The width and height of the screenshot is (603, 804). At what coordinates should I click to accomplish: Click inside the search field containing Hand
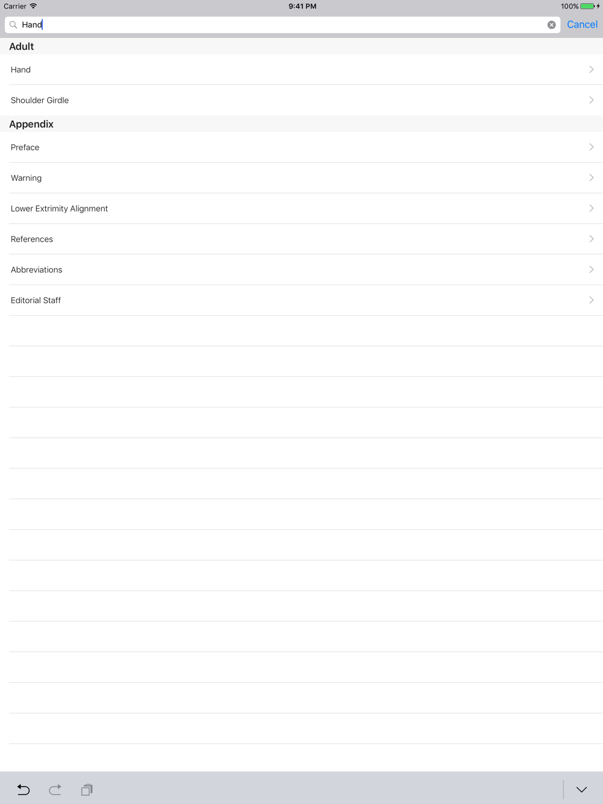[x=282, y=25]
